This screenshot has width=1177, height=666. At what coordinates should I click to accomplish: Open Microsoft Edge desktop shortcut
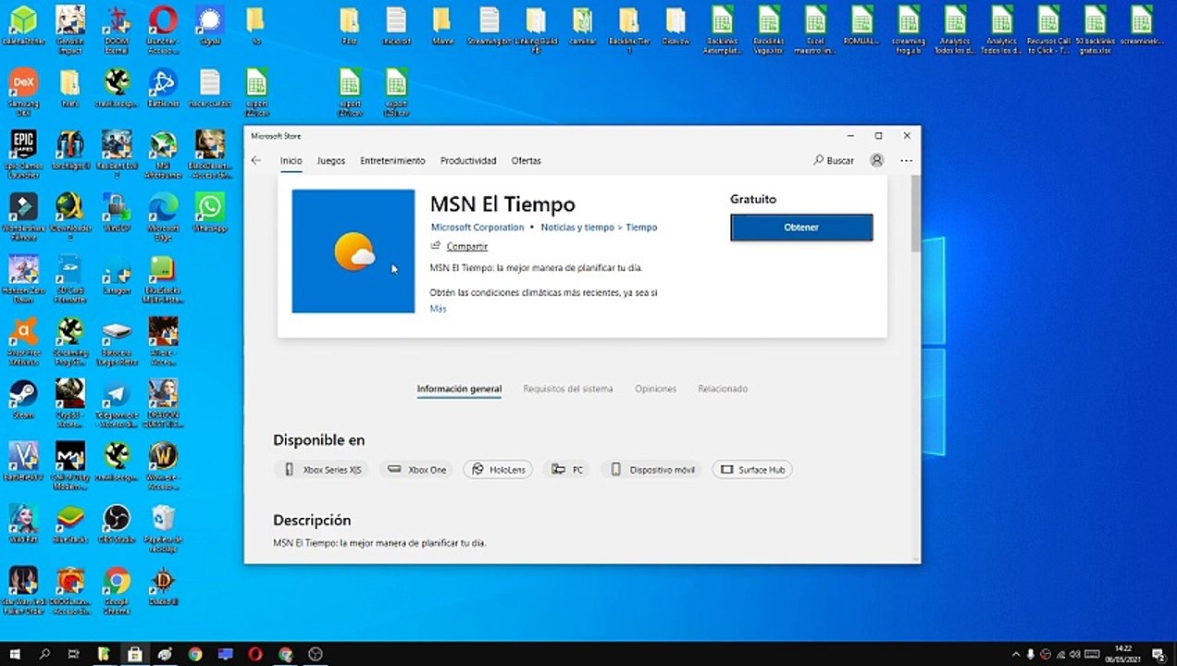pyautogui.click(x=163, y=216)
